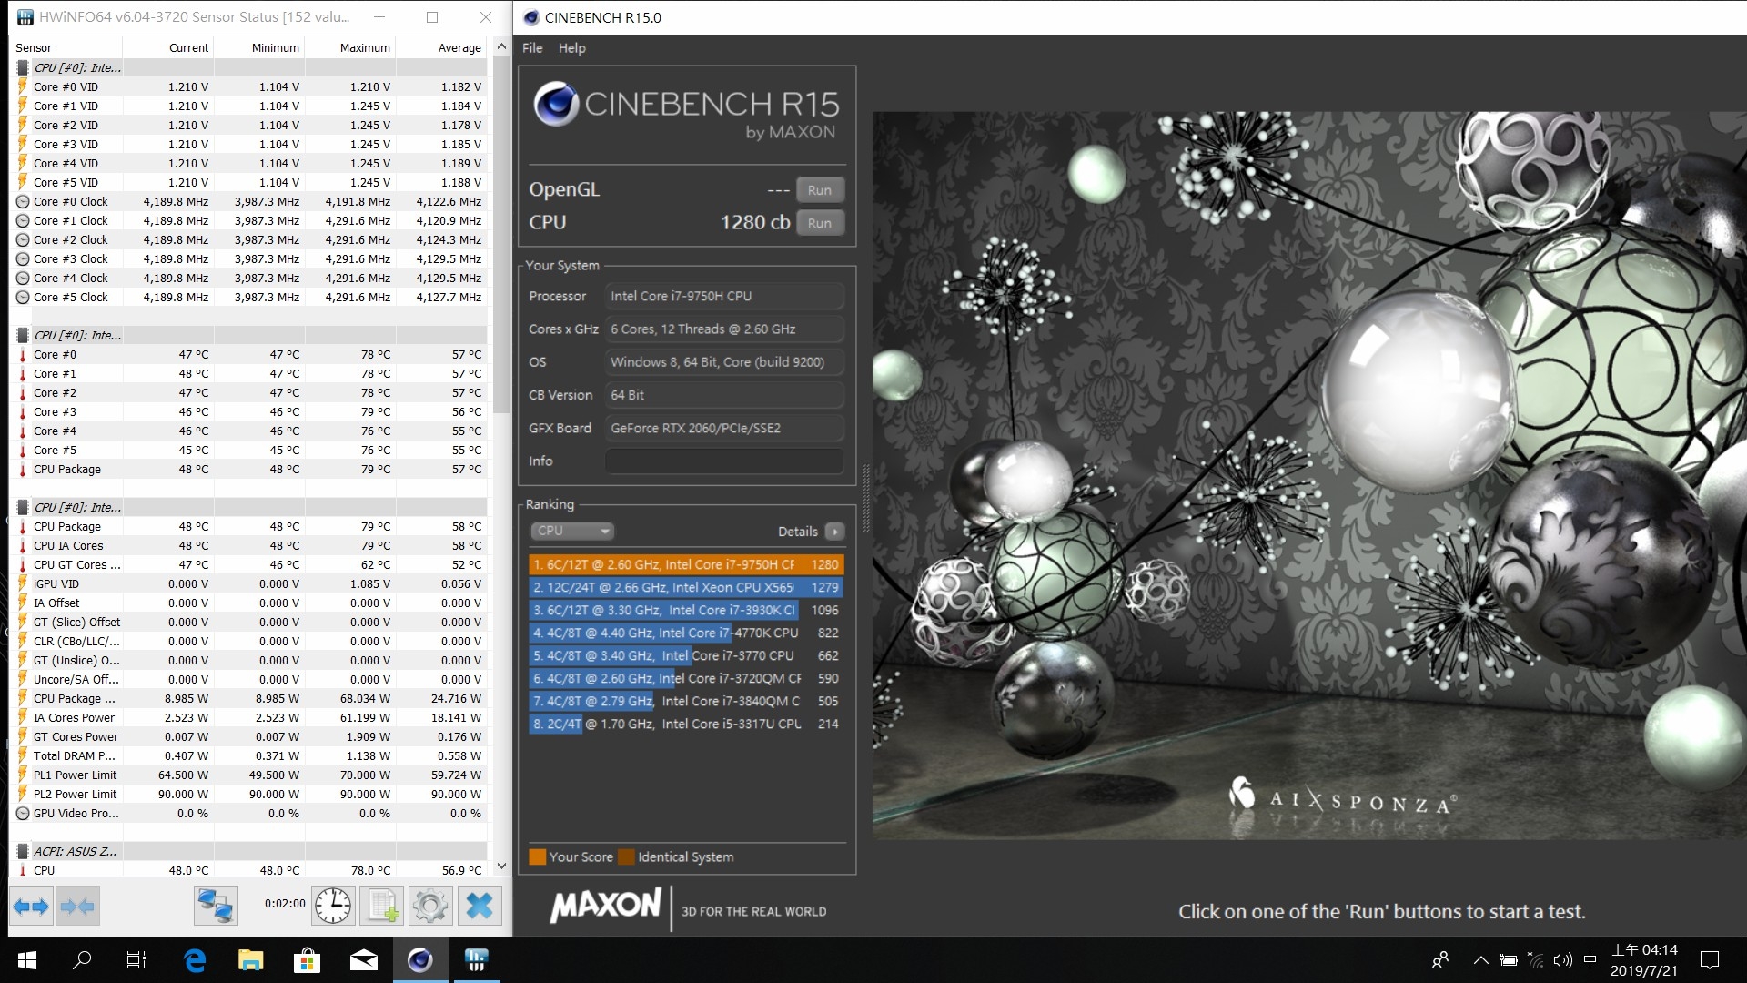Click the sensor list scroll down arrow
The width and height of the screenshot is (1747, 983).
(x=501, y=866)
